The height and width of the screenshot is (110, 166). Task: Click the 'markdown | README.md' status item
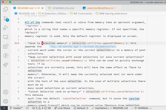click(110, 108)
